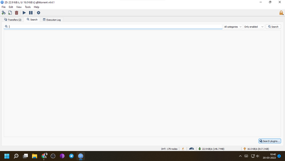Expand the Only enabled plugins dropdown

pos(254,27)
